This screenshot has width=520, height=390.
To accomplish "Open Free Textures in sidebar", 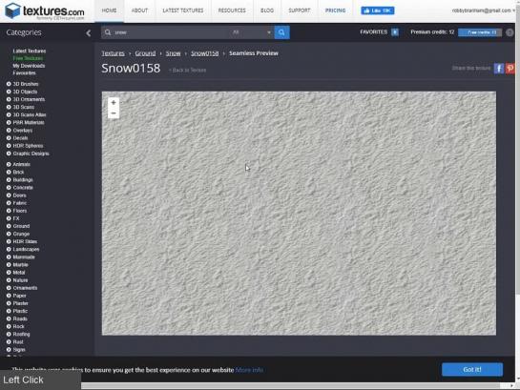I will 28,58.
